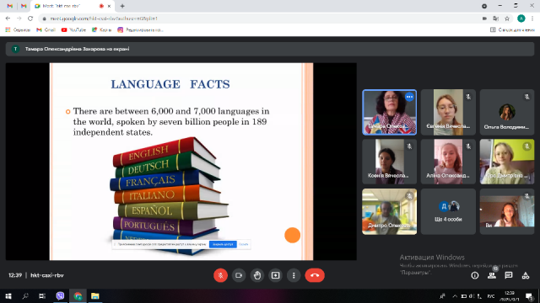This screenshot has width=540, height=303.
Task: Open the YouTube bookmark
Action: tap(73, 30)
